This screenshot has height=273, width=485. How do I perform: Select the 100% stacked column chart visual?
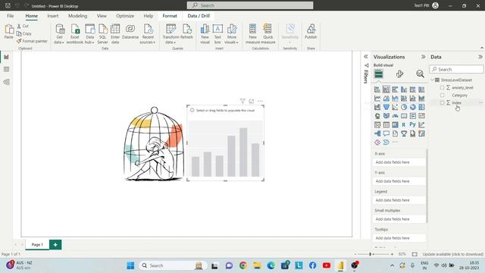coord(421,89)
